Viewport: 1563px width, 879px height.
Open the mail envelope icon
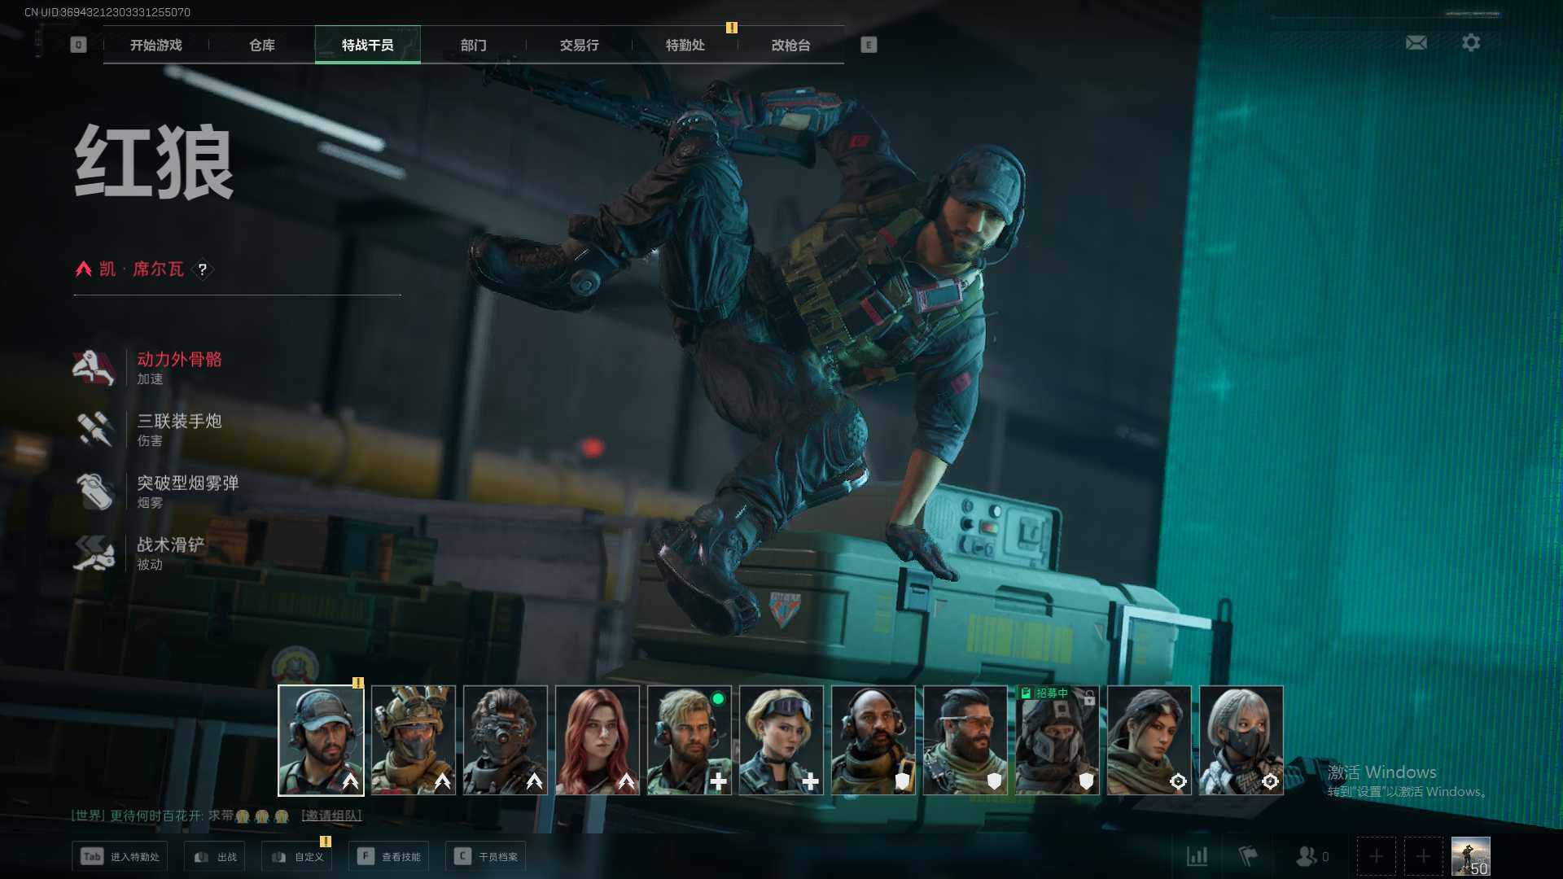(x=1416, y=42)
